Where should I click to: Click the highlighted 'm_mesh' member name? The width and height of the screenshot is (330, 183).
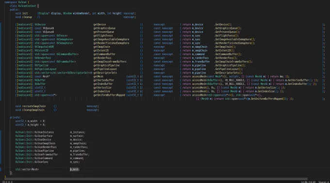coord(74,169)
